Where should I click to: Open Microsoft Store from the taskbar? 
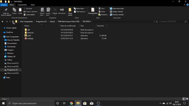pos(85,103)
